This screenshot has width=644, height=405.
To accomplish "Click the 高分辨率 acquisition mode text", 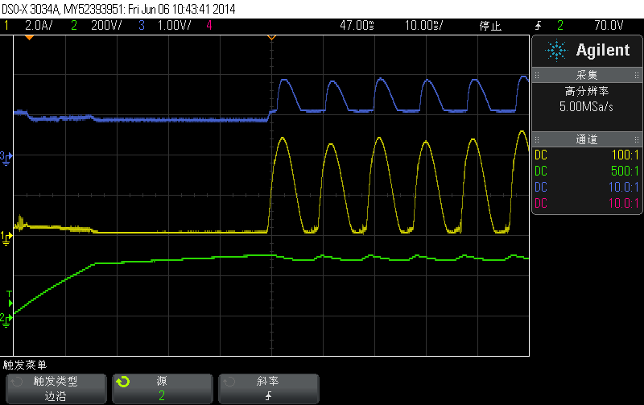I will [587, 91].
